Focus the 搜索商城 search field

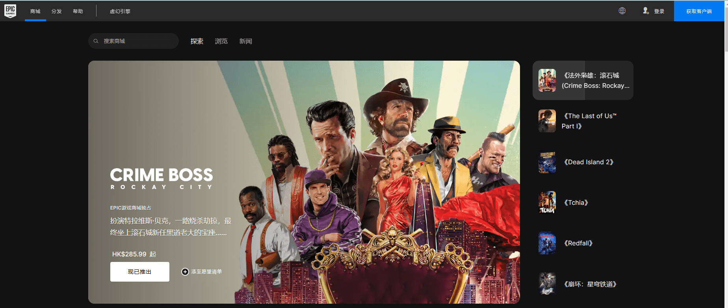(134, 41)
